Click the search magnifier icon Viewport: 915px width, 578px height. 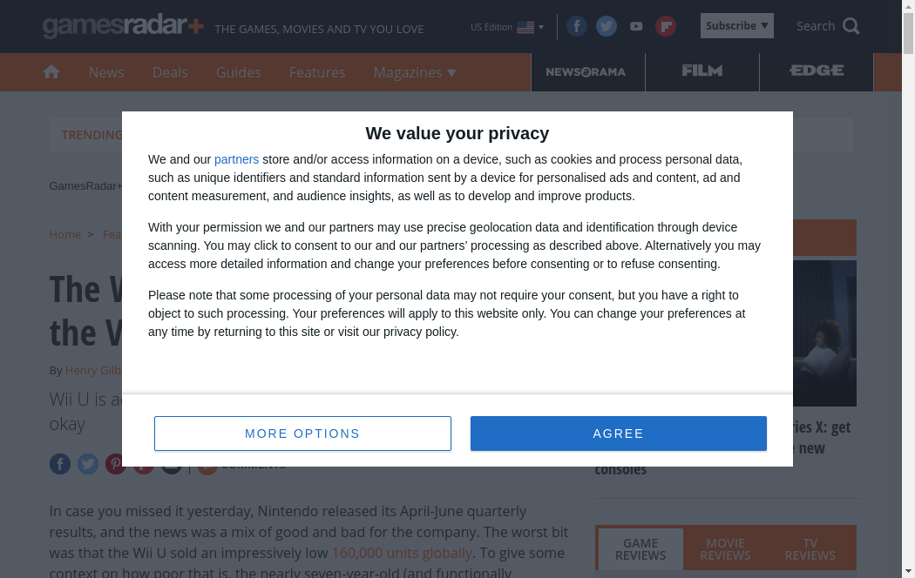pyautogui.click(x=851, y=26)
